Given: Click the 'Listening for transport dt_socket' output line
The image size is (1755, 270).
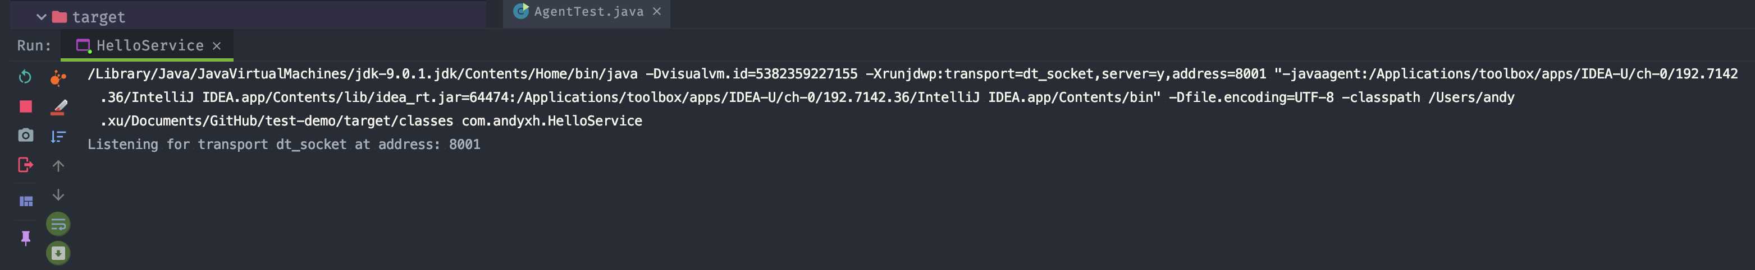Looking at the screenshot, I should tap(284, 144).
